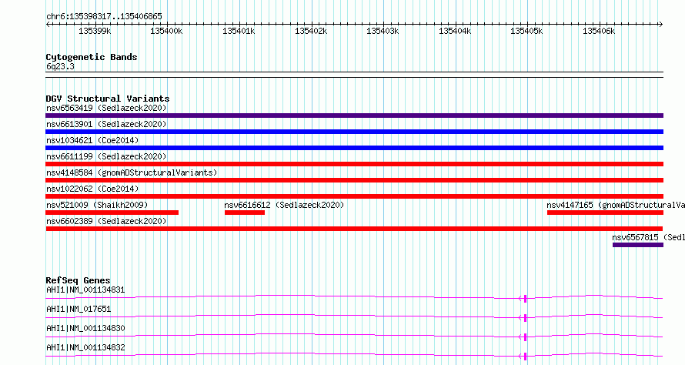Viewport: 685px width, 365px height.
Task: Click the Cytogenetic Bands track title
Action: point(92,57)
